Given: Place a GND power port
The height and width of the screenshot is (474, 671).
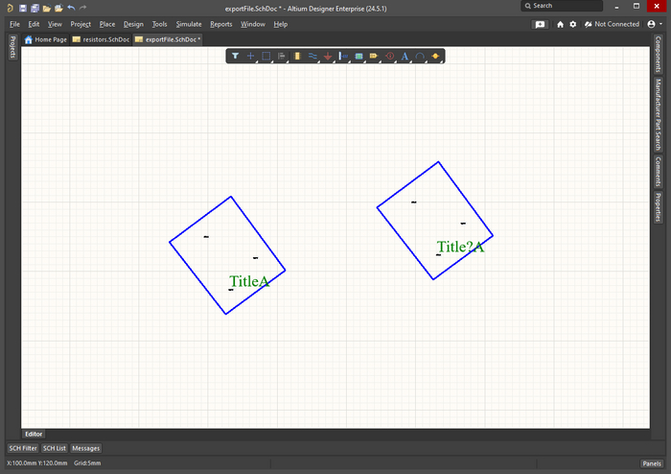Looking at the screenshot, I should coord(328,56).
